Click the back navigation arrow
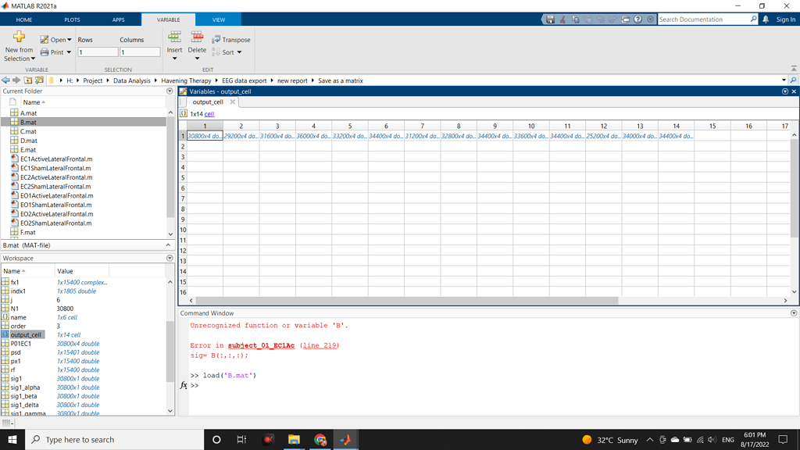Viewport: 800px width, 450px height. click(x=5, y=80)
